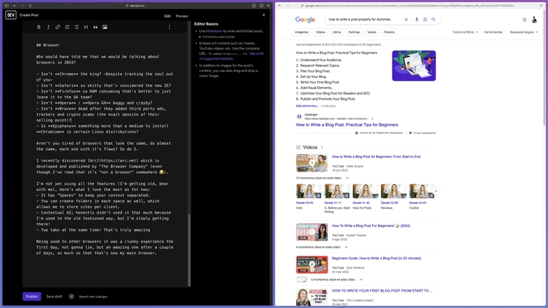Open the Google apps grid
This screenshot has width=548, height=308.
pos(525,20)
